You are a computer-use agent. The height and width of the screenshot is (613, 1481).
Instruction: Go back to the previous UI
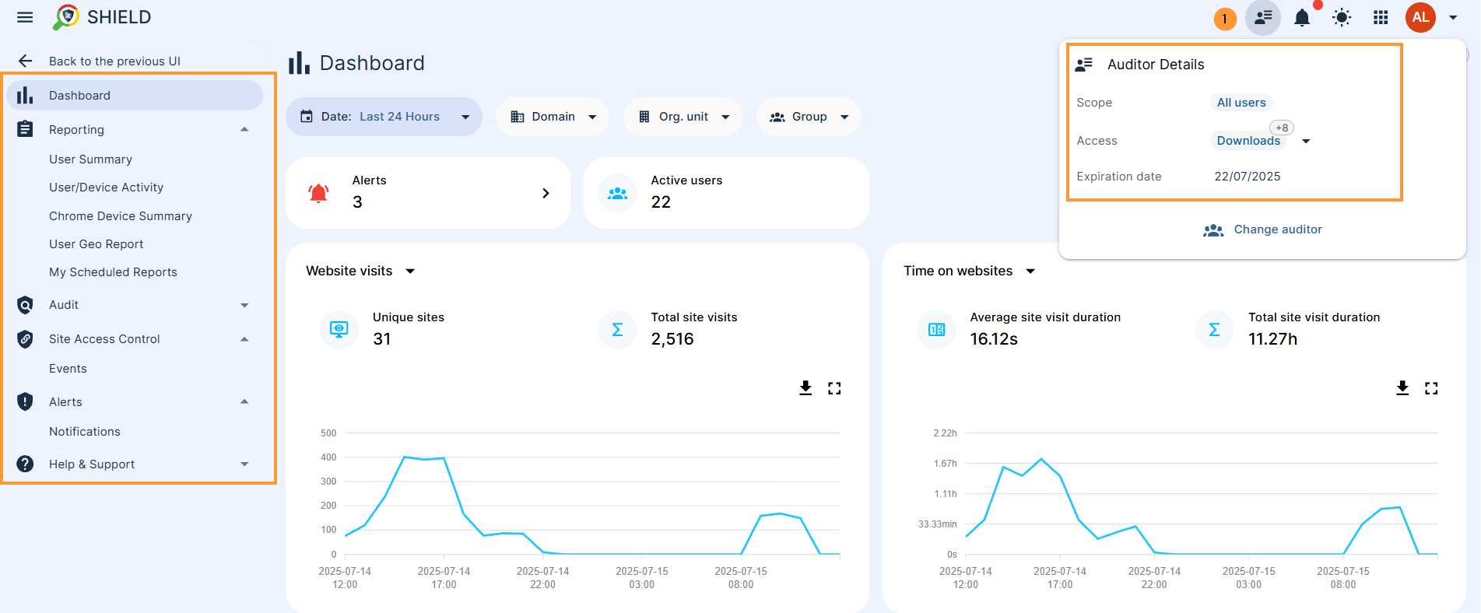pyautogui.click(x=100, y=61)
